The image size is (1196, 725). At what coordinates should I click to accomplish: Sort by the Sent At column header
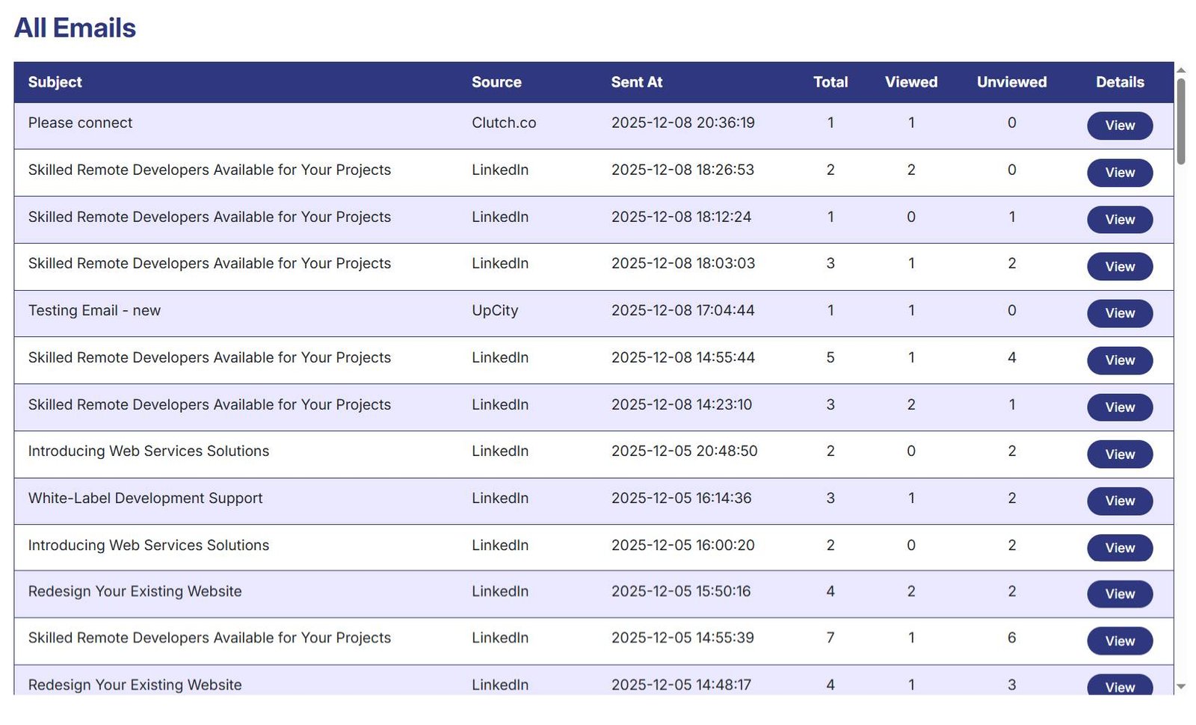(636, 82)
